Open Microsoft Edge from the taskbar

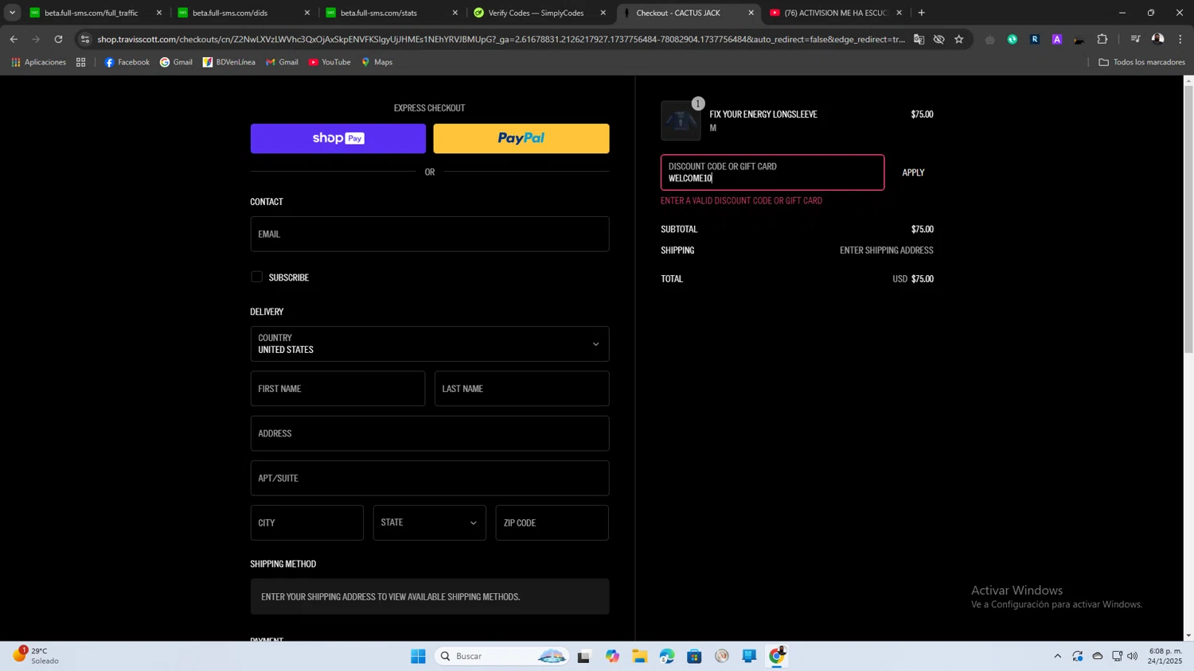click(667, 656)
